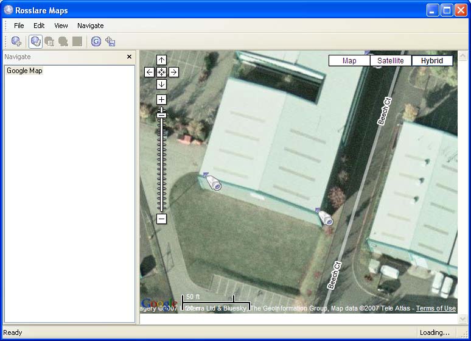The height and width of the screenshot is (341, 471).
Task: Click the Navigate panel title
Action: pyautogui.click(x=18, y=57)
